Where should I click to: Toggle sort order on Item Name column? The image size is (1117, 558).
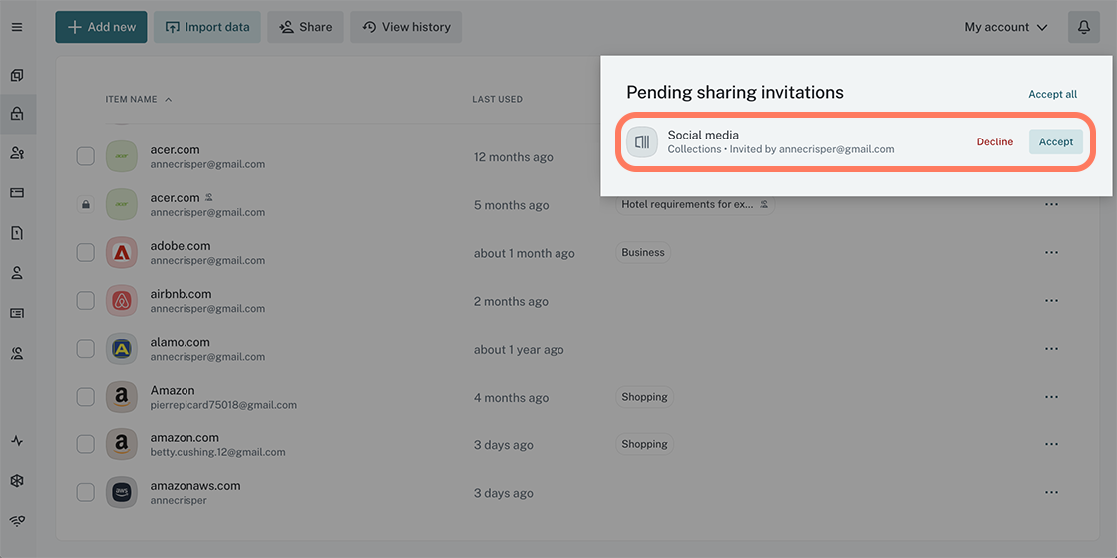click(x=138, y=99)
